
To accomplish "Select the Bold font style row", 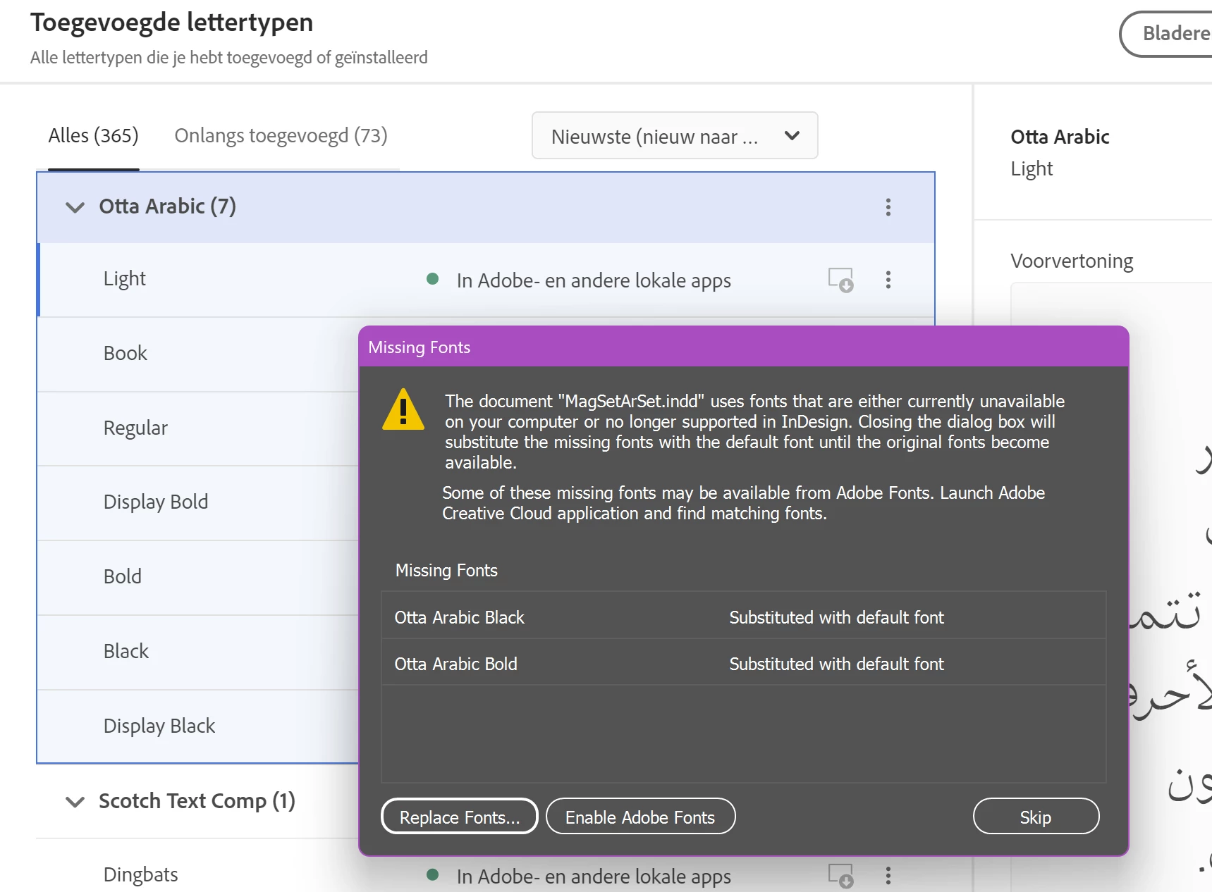I will point(197,577).
